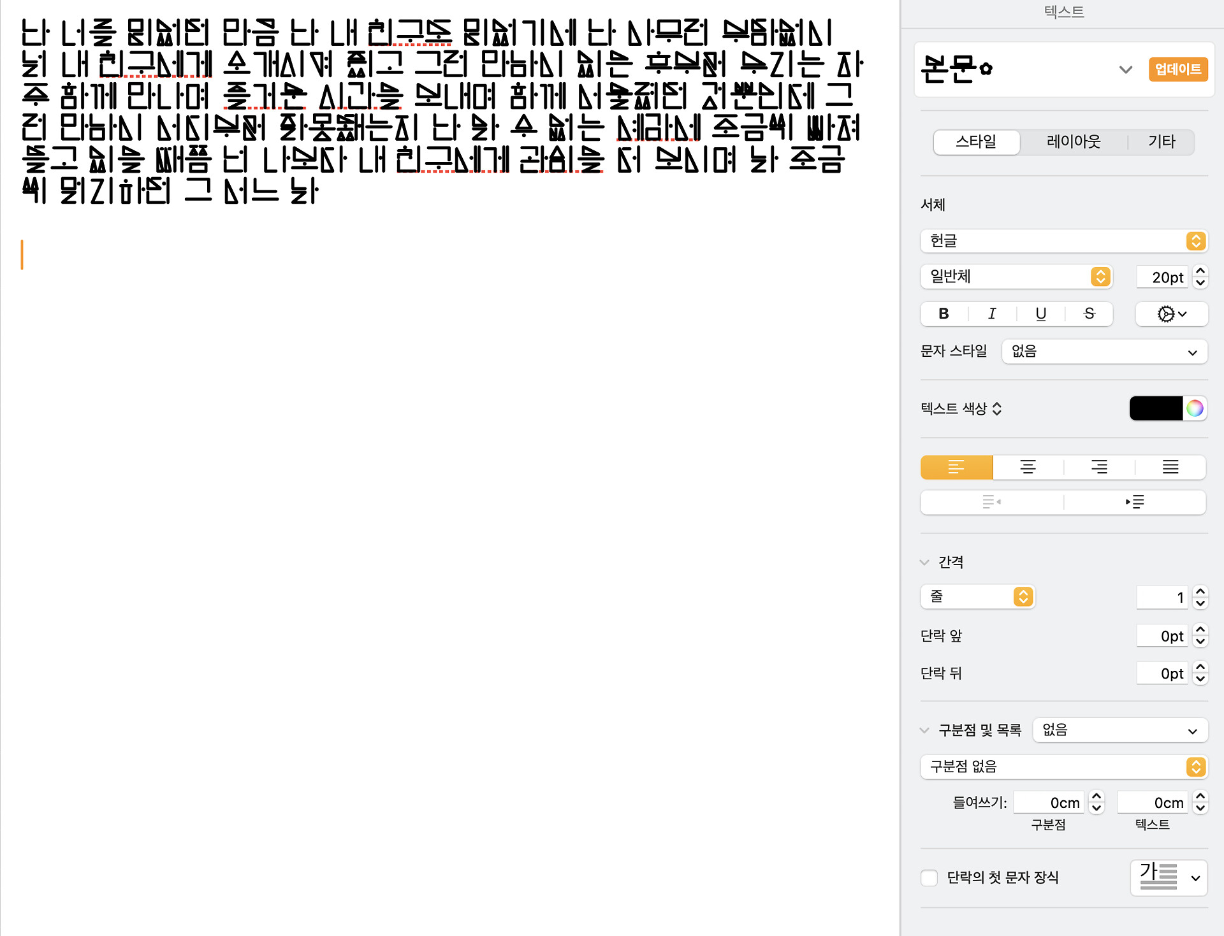Apply underline formatting icon
The image size is (1224, 936).
[1040, 313]
